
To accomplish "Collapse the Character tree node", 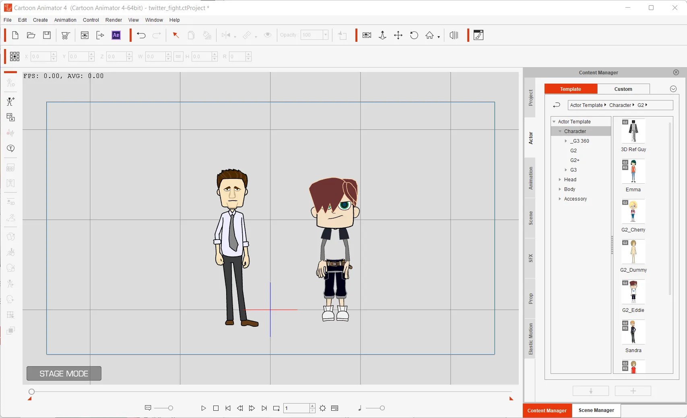I will pos(560,131).
